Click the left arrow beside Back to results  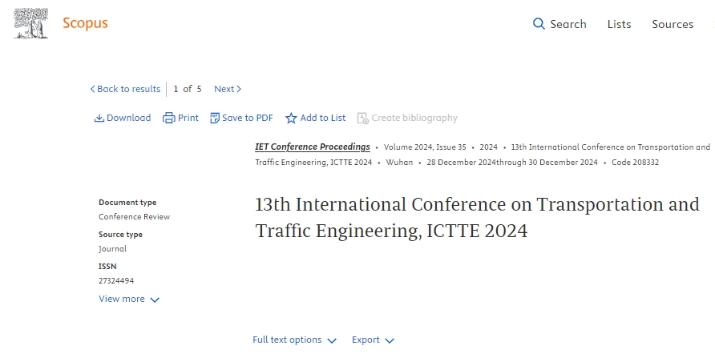click(x=92, y=89)
